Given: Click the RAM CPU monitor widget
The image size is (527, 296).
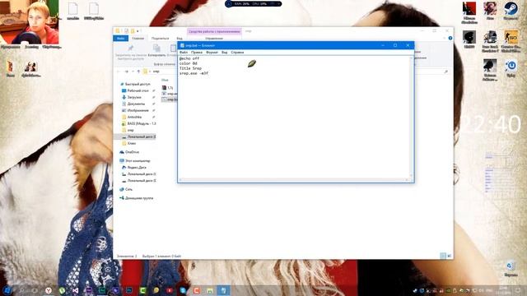Looking at the screenshot, I should (253, 3).
